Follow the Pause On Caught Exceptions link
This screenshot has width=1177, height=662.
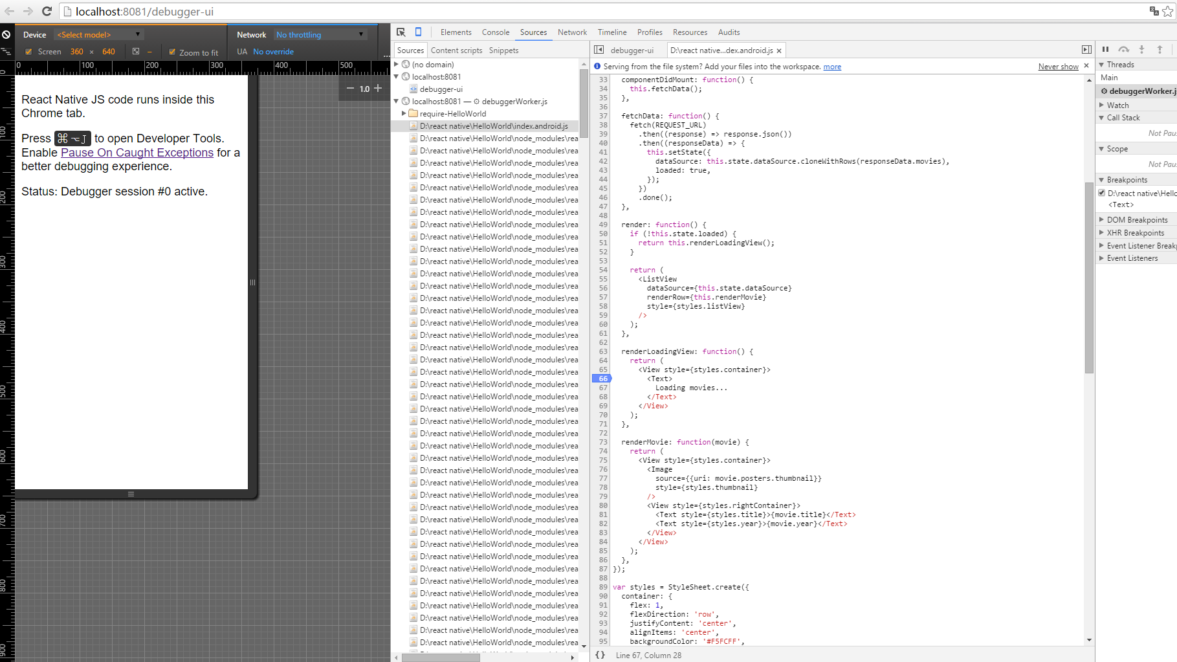click(x=137, y=153)
